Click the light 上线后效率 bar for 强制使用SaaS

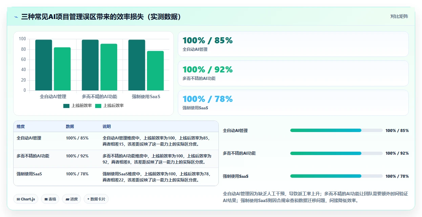[x=155, y=71]
